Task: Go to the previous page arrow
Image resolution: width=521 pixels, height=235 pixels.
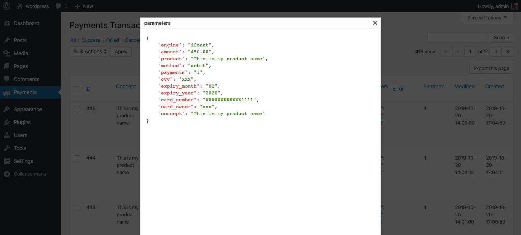Action: (458, 51)
